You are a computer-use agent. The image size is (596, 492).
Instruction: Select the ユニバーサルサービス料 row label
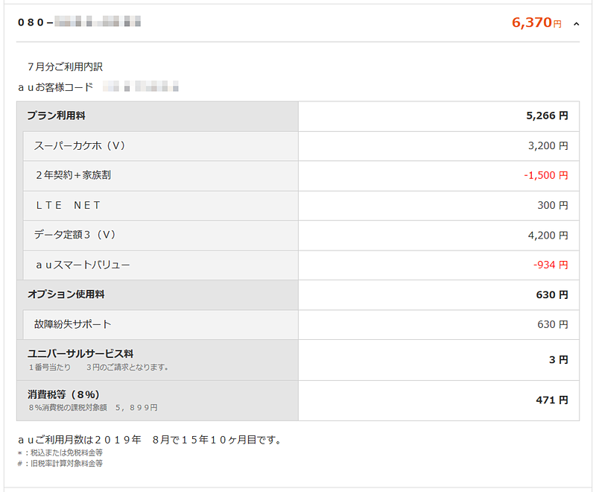coord(80,353)
